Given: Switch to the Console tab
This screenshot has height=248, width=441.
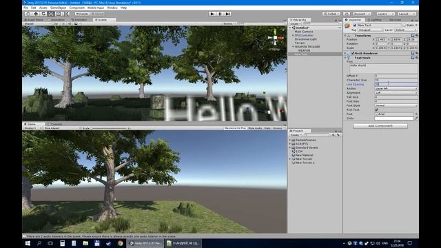Looking at the screenshot, I should coord(54,124).
